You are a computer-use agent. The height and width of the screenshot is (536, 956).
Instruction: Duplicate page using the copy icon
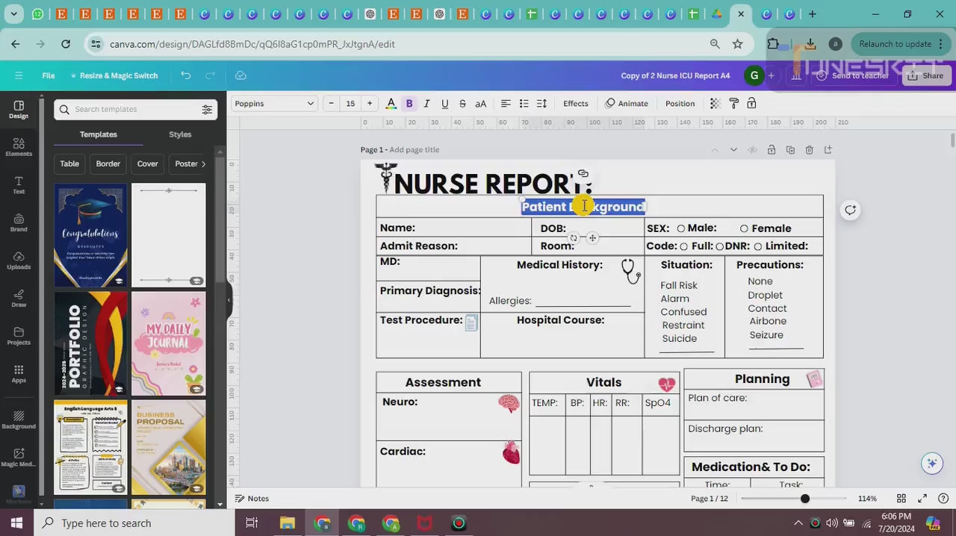click(790, 150)
